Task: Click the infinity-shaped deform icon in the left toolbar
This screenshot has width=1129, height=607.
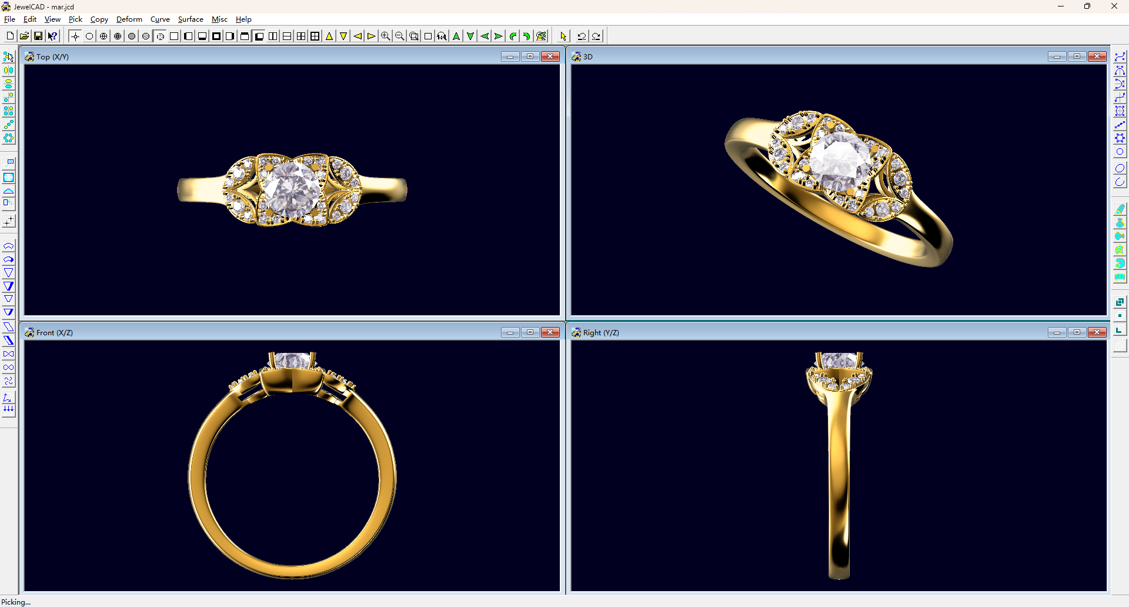Action: tap(8, 368)
